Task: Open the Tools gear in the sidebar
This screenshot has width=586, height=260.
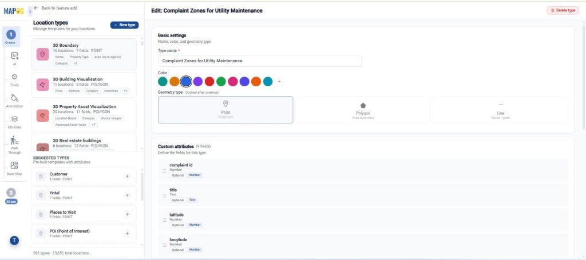Action: tap(14, 79)
